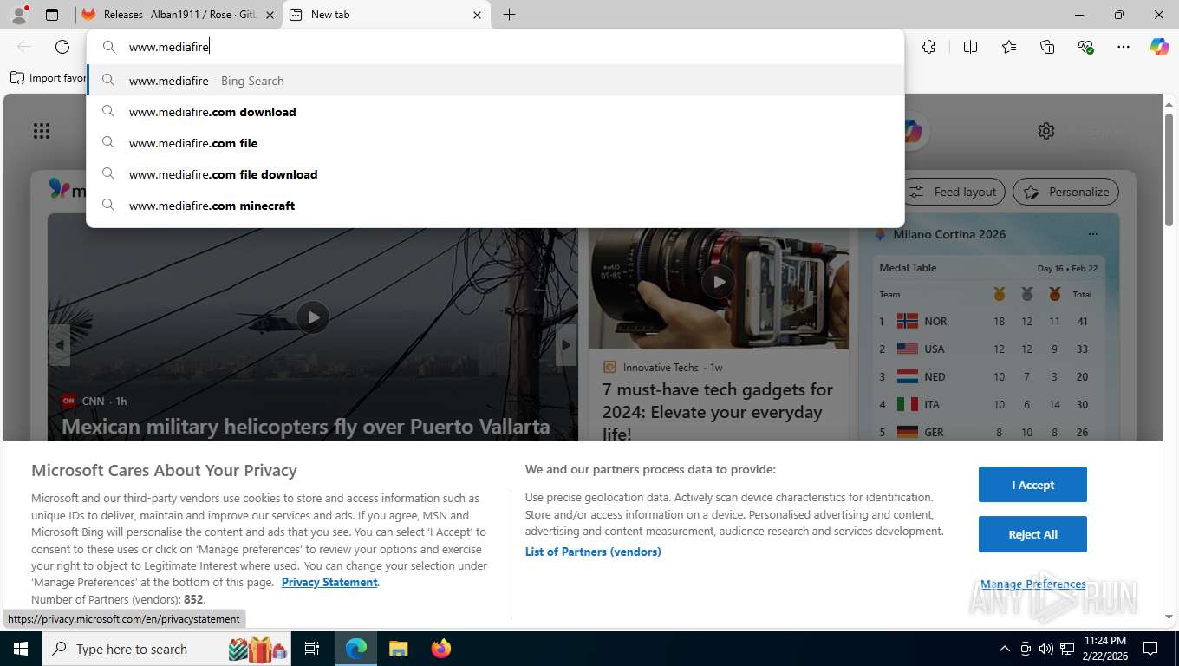Viewport: 1179px width, 666px height.
Task: Choose the 'www.mediafire - Bing Search' suggestion
Action: coord(495,81)
